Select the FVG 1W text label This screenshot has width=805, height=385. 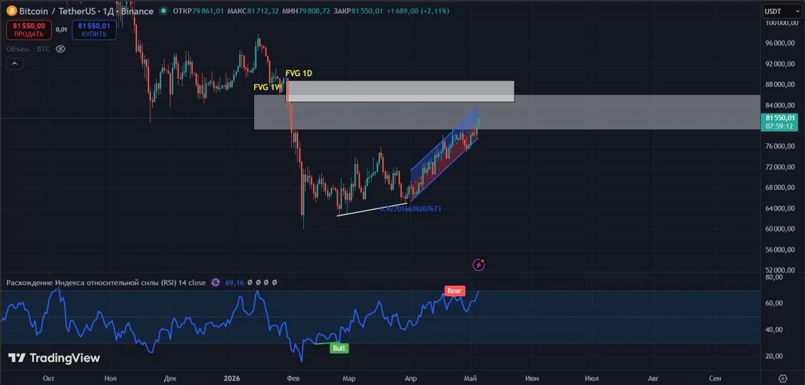point(268,87)
